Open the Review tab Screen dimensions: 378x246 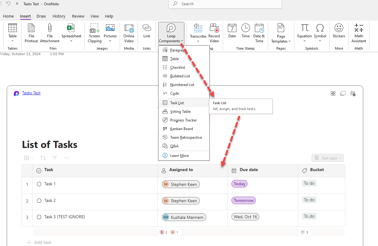tap(78, 16)
